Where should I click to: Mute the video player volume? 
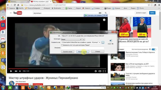pos(20,71)
